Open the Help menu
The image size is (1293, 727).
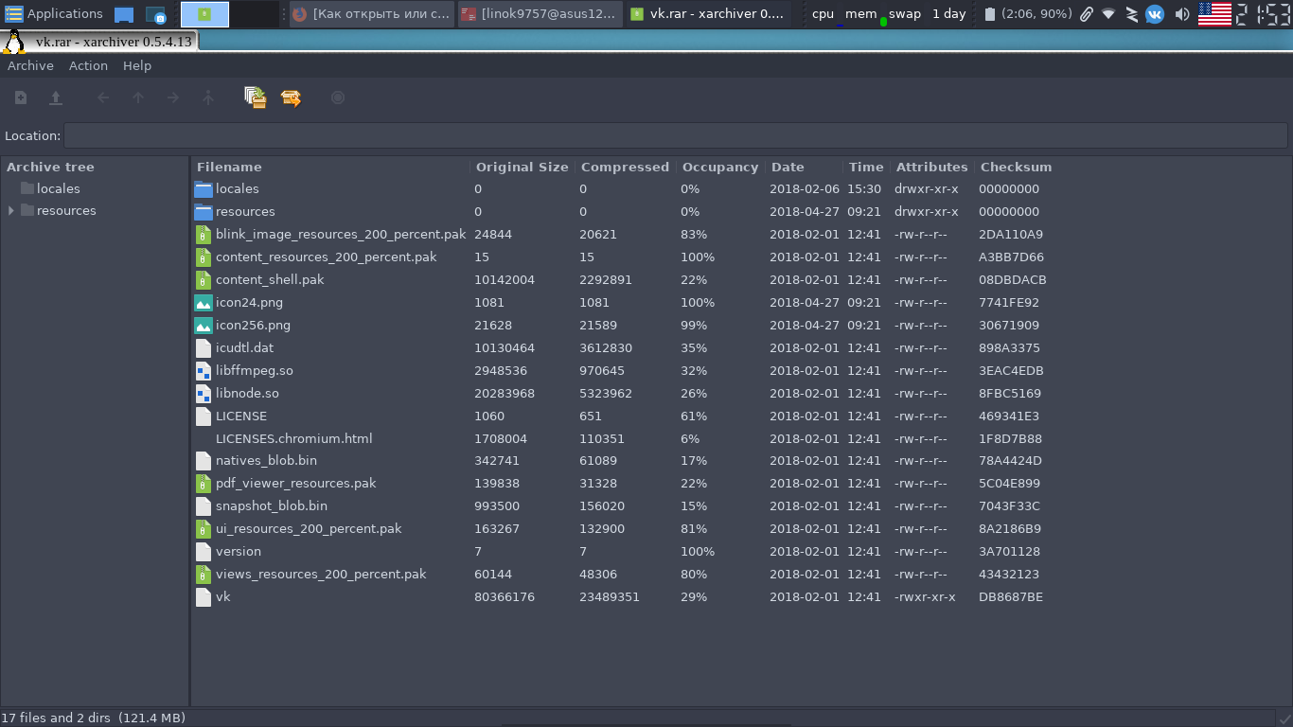tap(137, 65)
